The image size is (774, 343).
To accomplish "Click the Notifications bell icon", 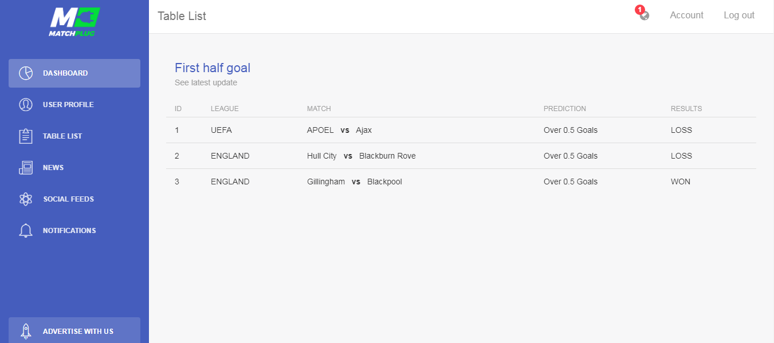I will 26,231.
